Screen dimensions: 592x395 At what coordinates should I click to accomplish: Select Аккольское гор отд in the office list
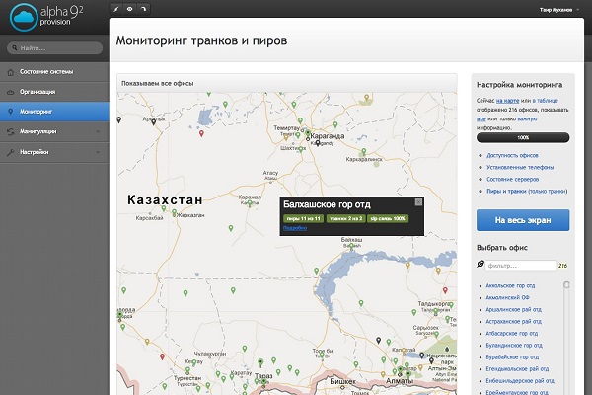tap(510, 285)
